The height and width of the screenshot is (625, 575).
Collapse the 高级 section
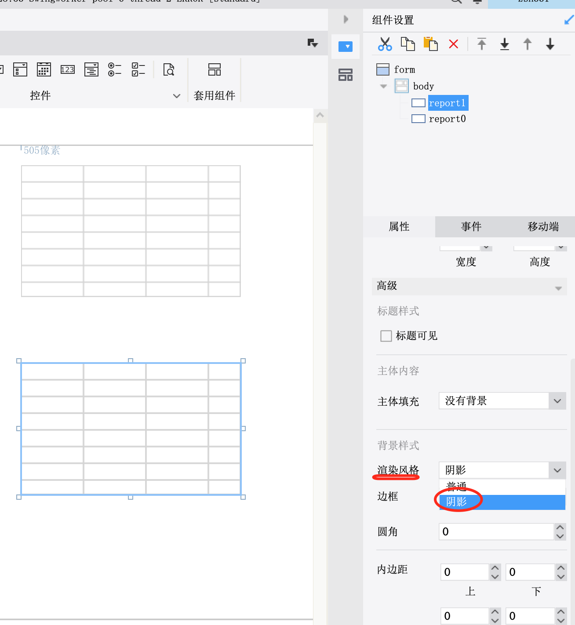pos(558,289)
